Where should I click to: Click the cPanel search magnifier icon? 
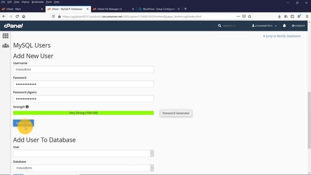(x=220, y=26)
